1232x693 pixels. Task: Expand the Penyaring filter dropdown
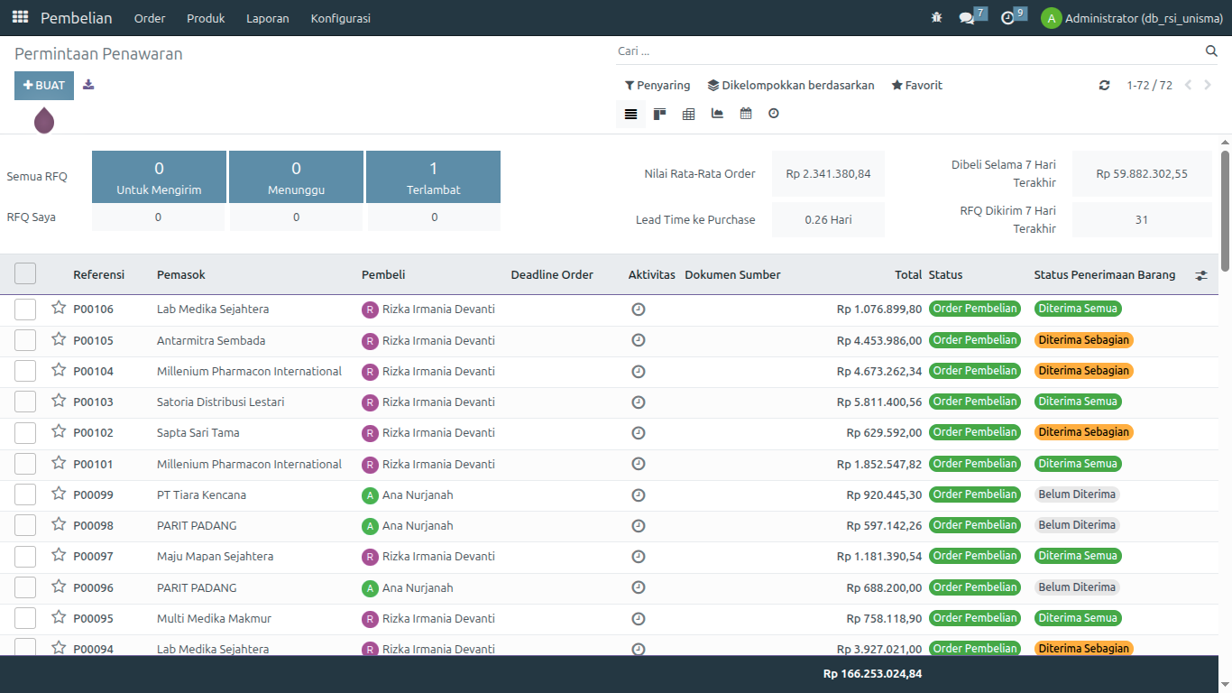[657, 85]
